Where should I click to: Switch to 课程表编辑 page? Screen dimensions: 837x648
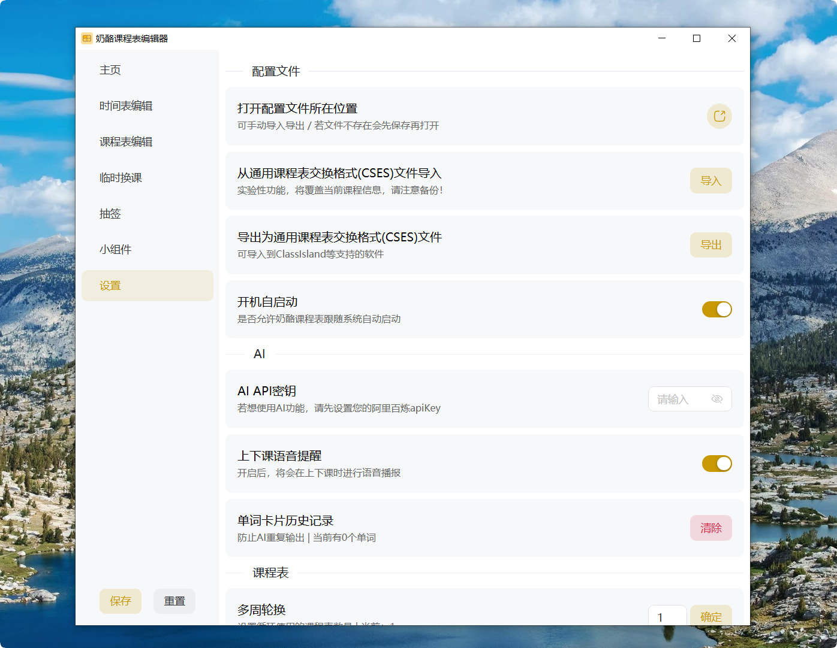tap(147, 142)
